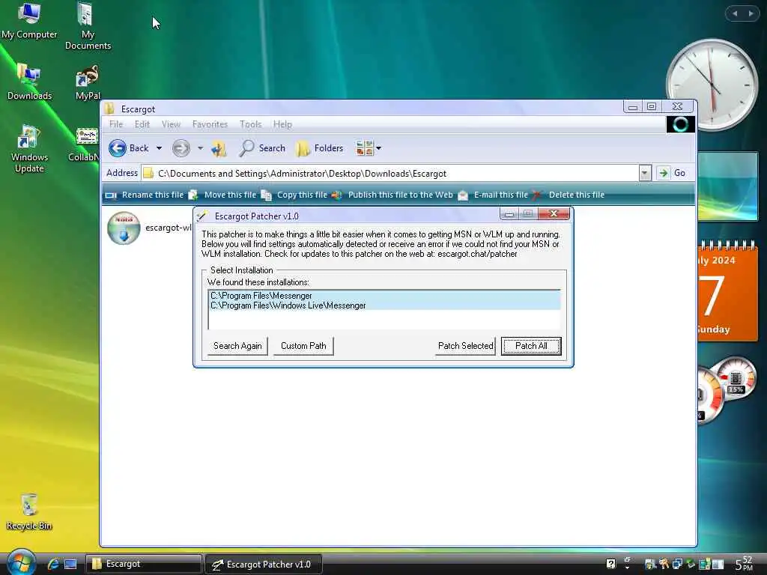Click the green safely remove hardware icon
The image size is (767, 575).
click(690, 564)
